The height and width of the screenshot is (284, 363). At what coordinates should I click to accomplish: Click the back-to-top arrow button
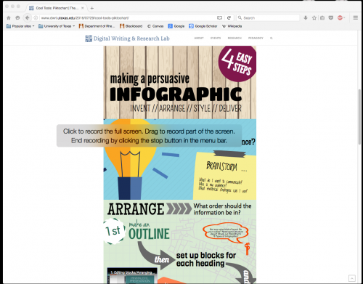coord(352,278)
